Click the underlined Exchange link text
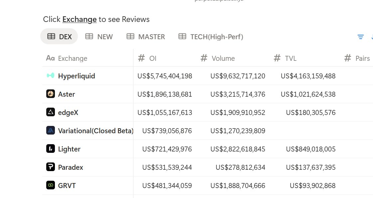The width and height of the screenshot is (373, 198). pos(80,19)
